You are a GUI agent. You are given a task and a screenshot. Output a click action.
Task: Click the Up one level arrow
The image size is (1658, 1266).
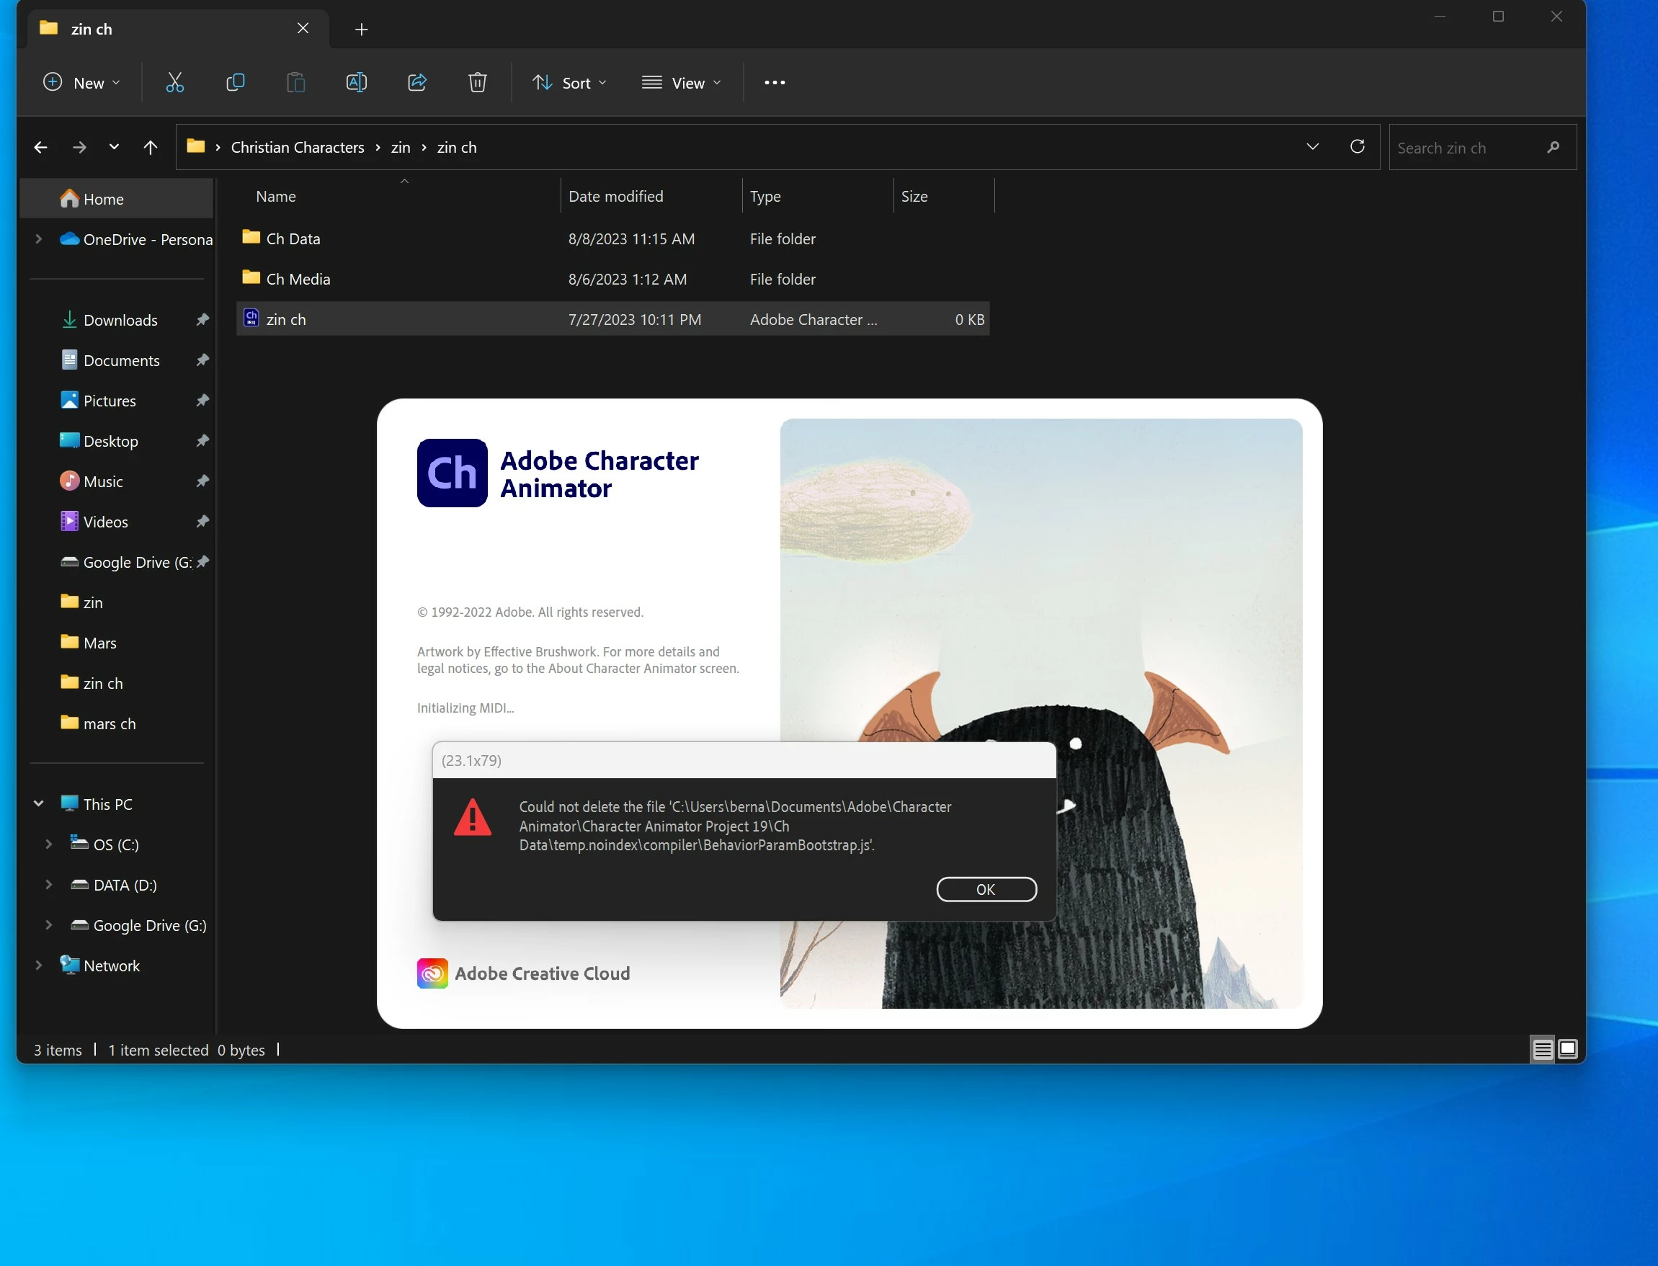click(x=151, y=148)
